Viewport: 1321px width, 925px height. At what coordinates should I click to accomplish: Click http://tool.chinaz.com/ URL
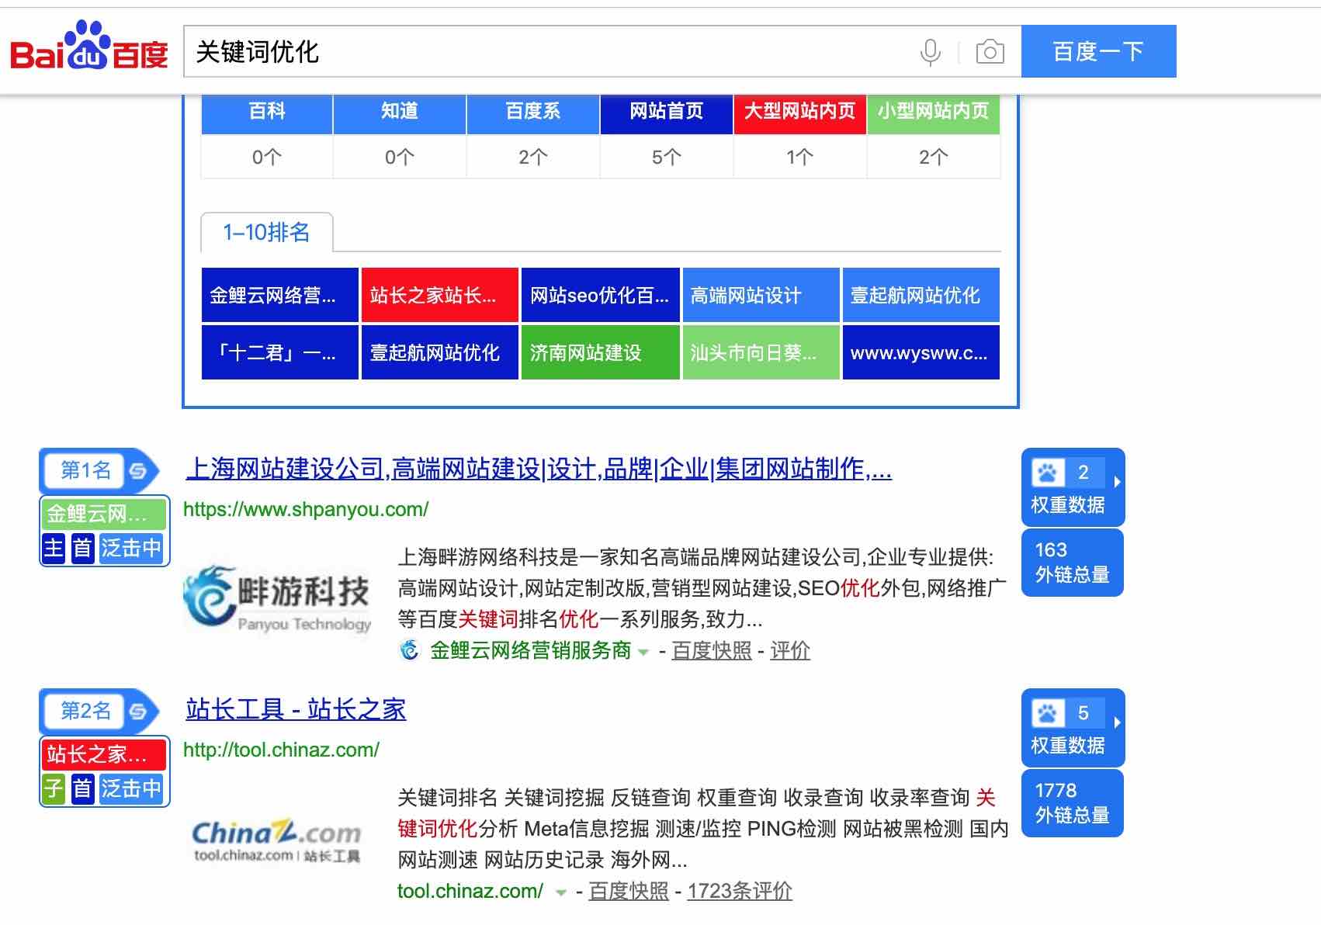tap(281, 750)
